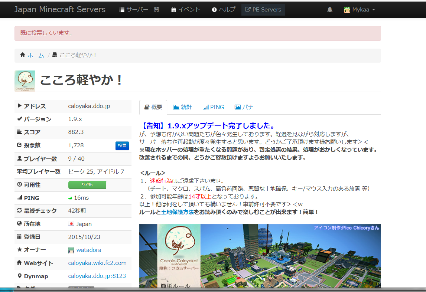The width and height of the screenshot is (426, 292).
Task: Open the ヘルプ nav menu
Action: 224,10
